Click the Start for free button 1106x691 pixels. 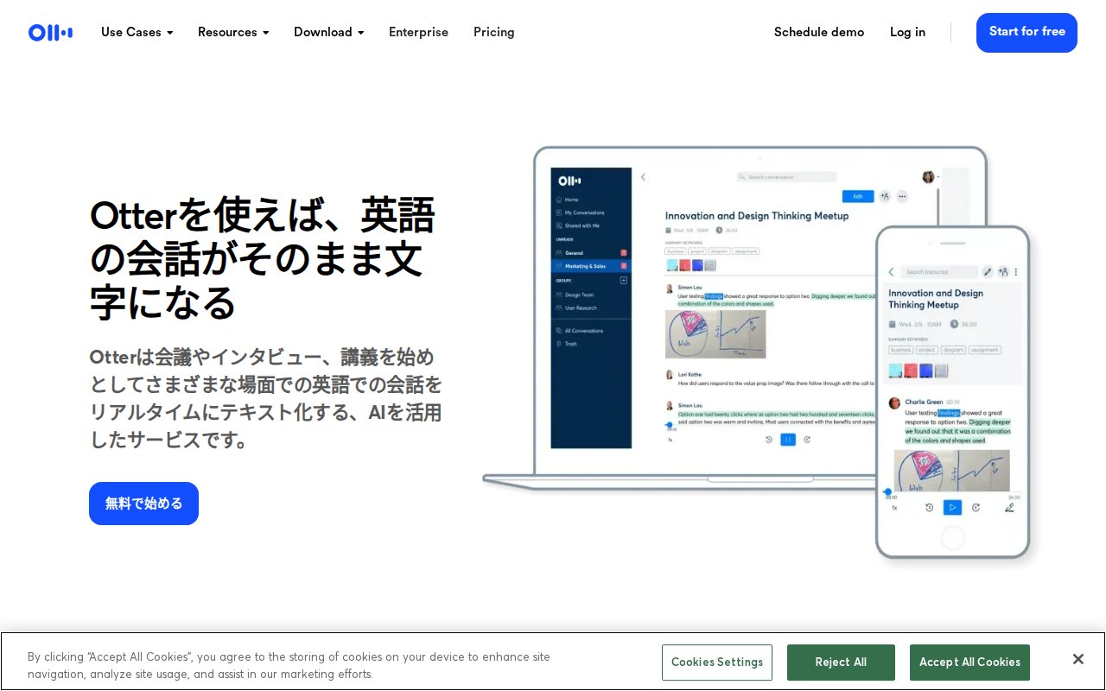(x=1027, y=33)
